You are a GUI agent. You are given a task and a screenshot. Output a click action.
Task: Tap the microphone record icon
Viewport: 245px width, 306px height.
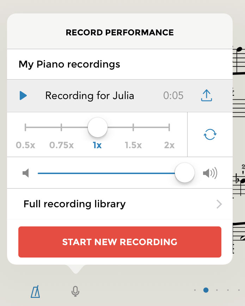click(75, 291)
